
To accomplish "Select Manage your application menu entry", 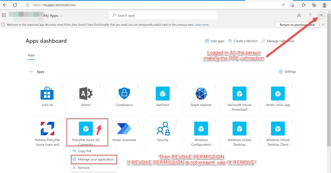I will [93, 159].
